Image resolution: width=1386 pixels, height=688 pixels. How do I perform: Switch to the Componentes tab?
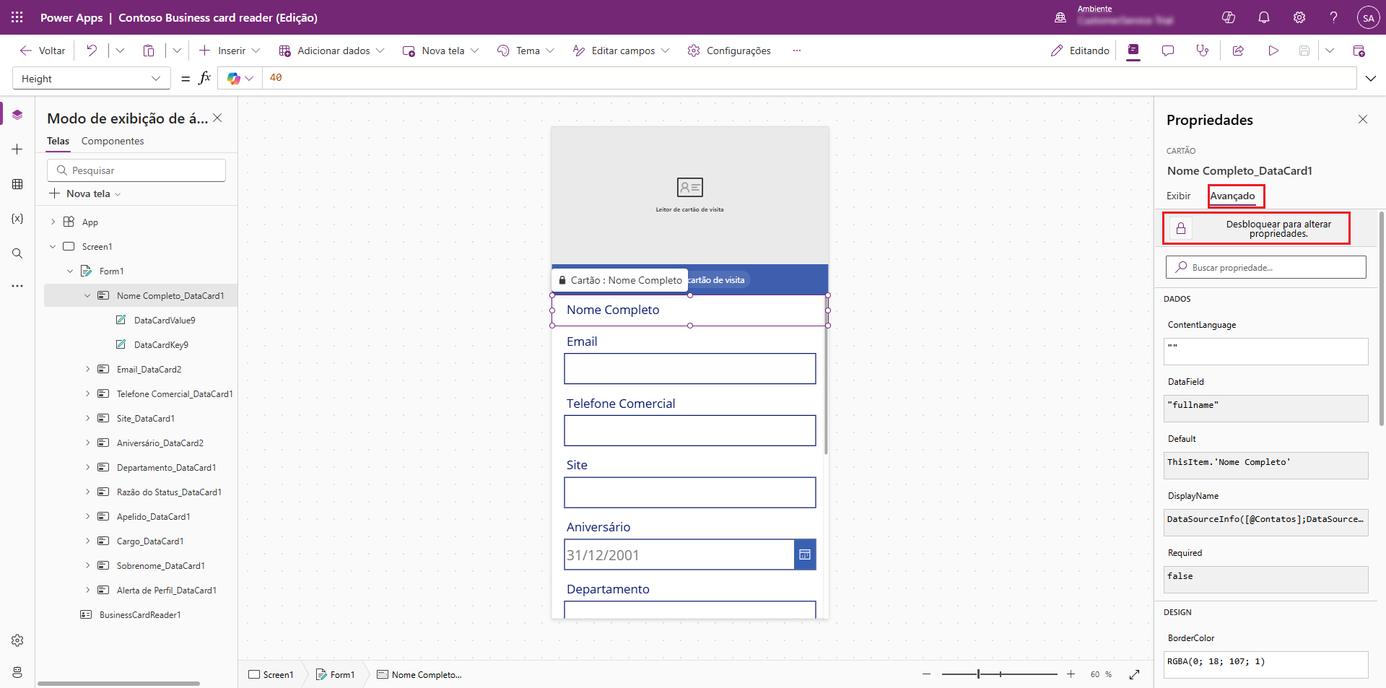click(x=113, y=141)
